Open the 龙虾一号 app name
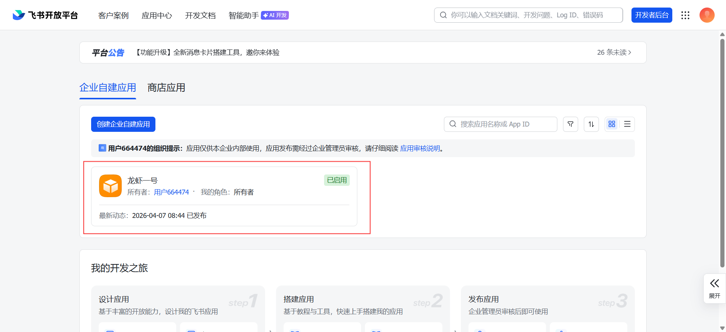Image resolution: width=726 pixels, height=332 pixels. point(142,181)
